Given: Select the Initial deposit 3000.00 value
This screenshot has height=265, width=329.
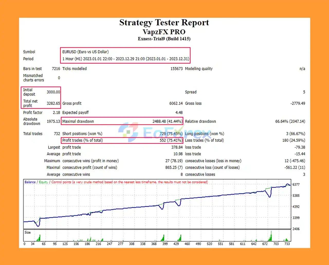Looking at the screenshot, I should [x=53, y=92].
